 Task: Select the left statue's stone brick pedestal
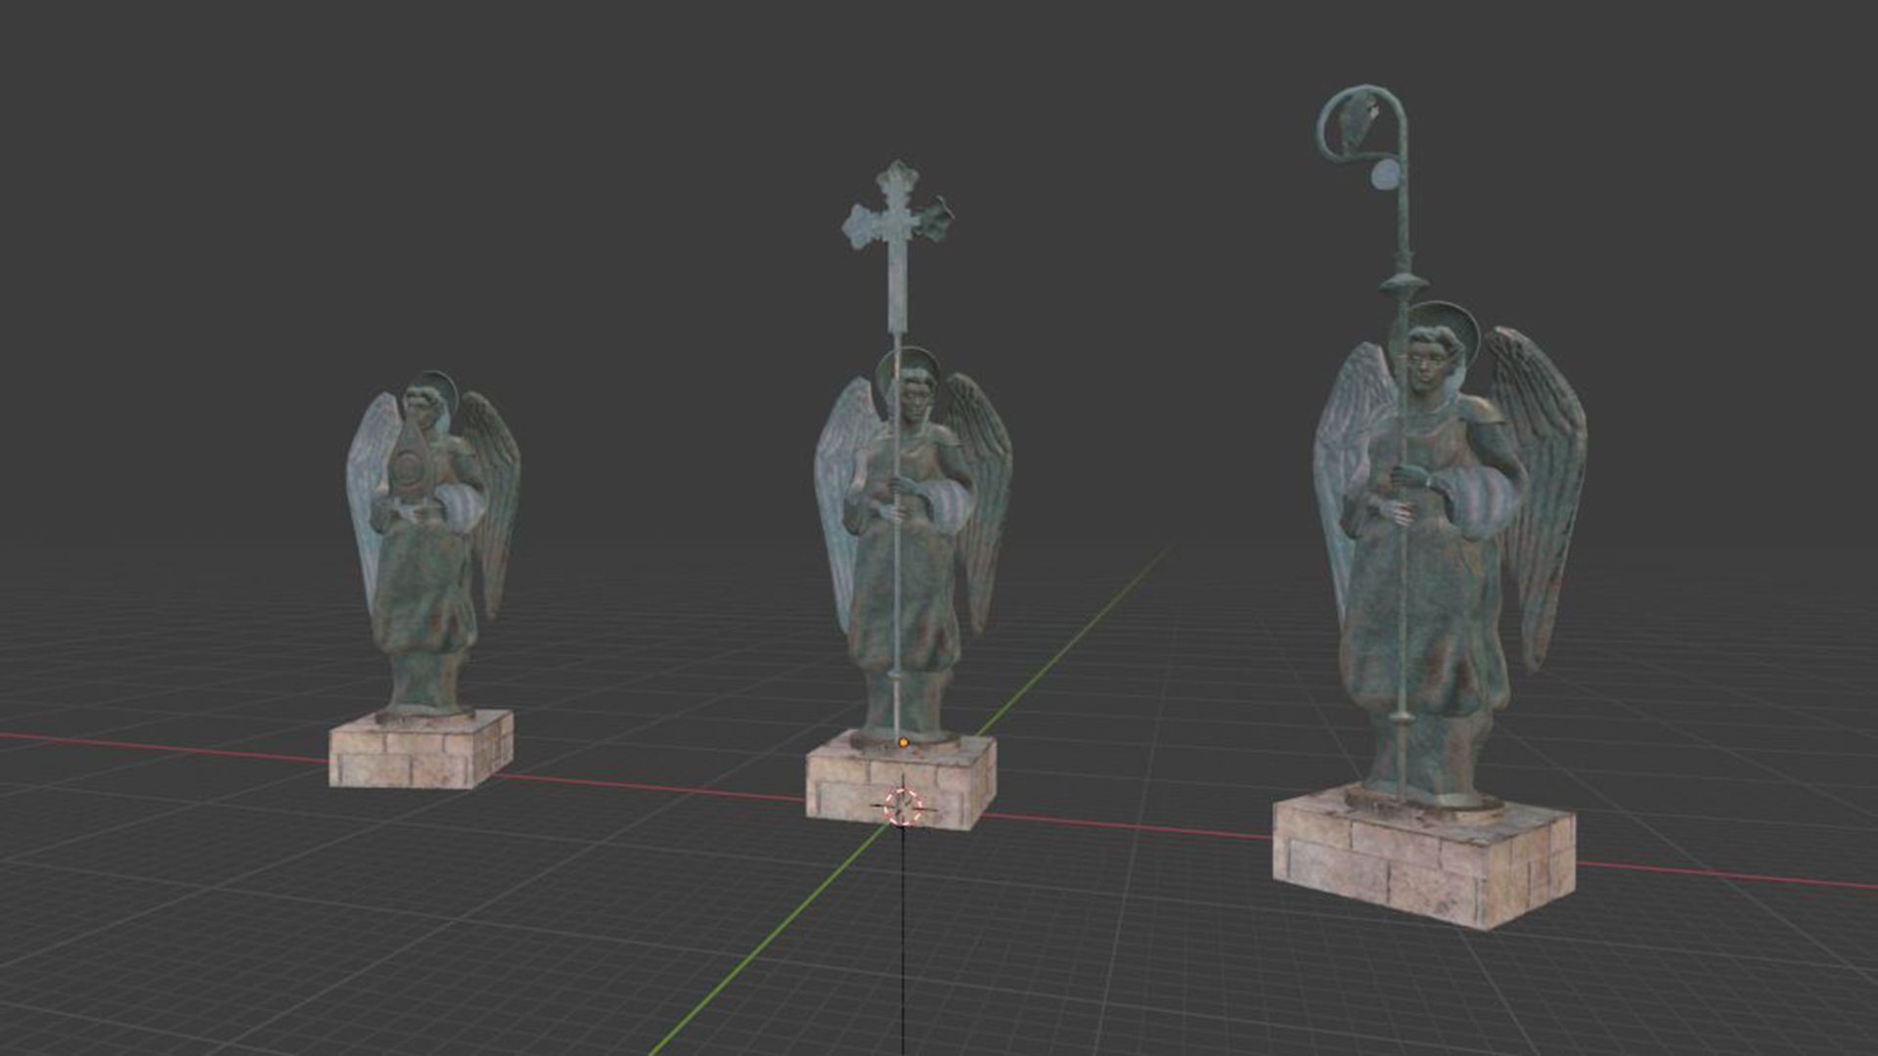pos(421,748)
